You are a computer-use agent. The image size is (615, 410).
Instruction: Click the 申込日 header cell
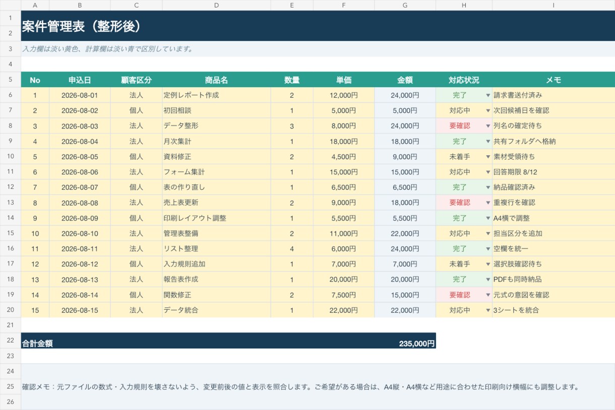coord(80,80)
